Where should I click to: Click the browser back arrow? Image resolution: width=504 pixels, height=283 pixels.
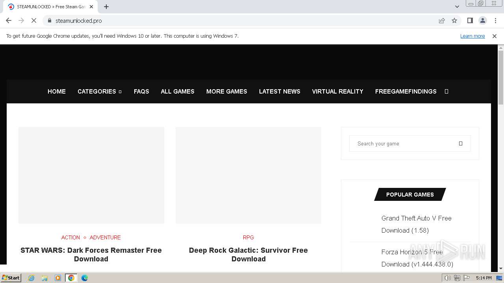coord(9,20)
